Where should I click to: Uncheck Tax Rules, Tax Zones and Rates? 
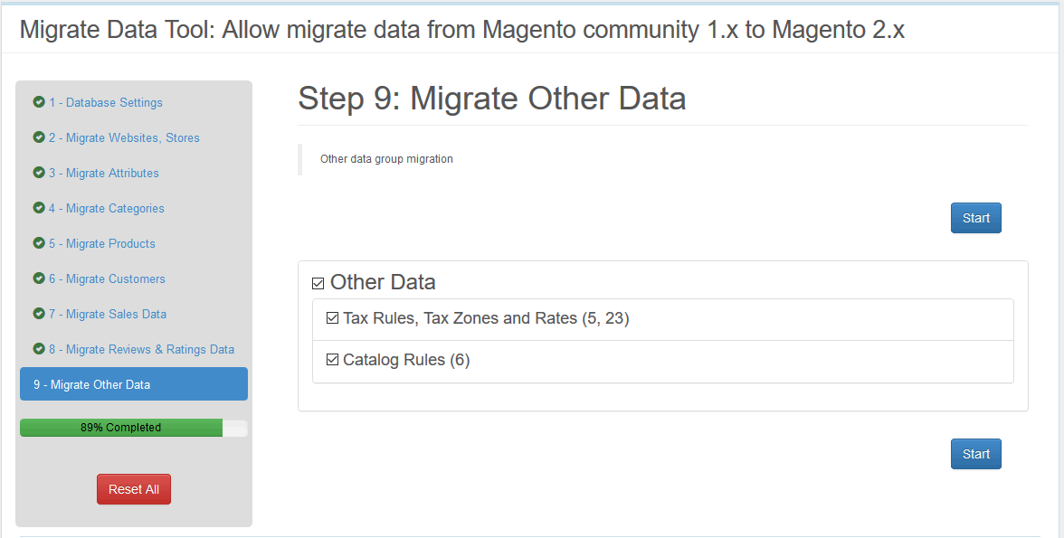click(332, 318)
